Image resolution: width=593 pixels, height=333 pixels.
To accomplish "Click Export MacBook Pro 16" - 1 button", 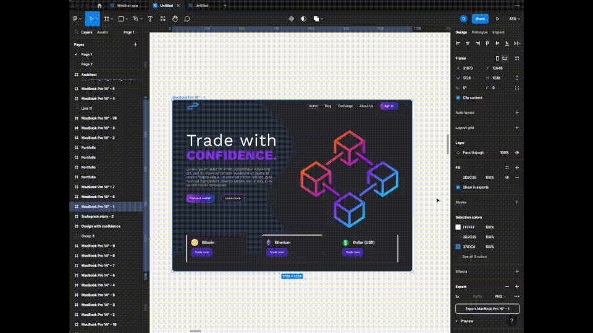I will coord(487,309).
